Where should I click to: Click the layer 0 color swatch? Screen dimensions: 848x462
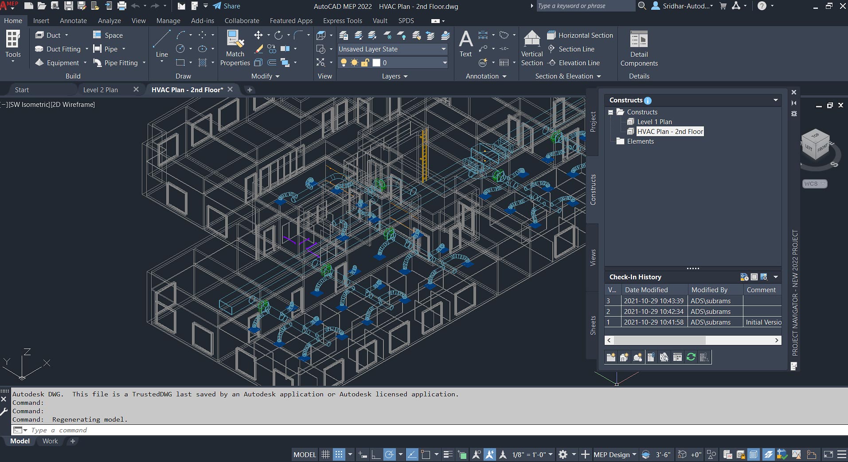point(376,63)
